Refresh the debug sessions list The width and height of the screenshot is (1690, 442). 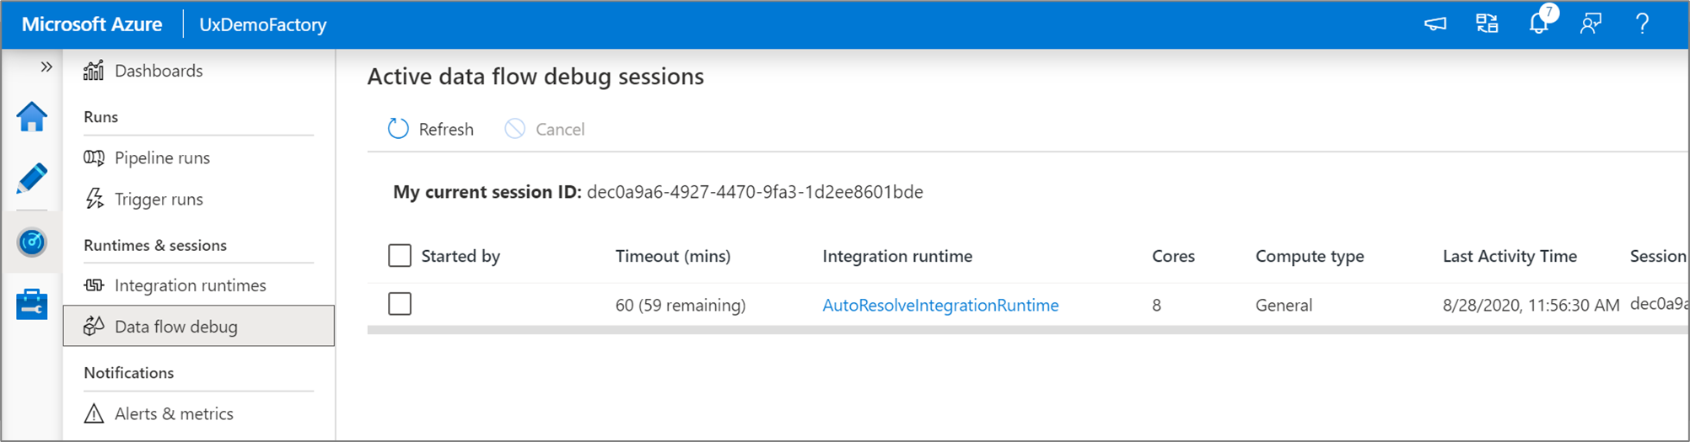(431, 129)
